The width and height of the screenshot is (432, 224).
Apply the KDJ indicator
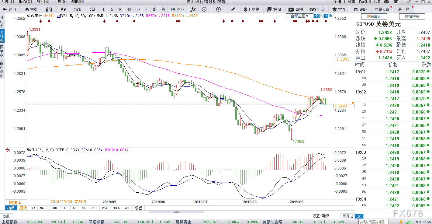click(84, 208)
